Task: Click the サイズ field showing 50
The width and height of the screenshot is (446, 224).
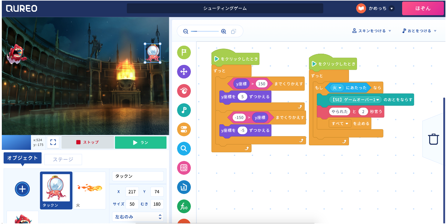Action: click(132, 204)
